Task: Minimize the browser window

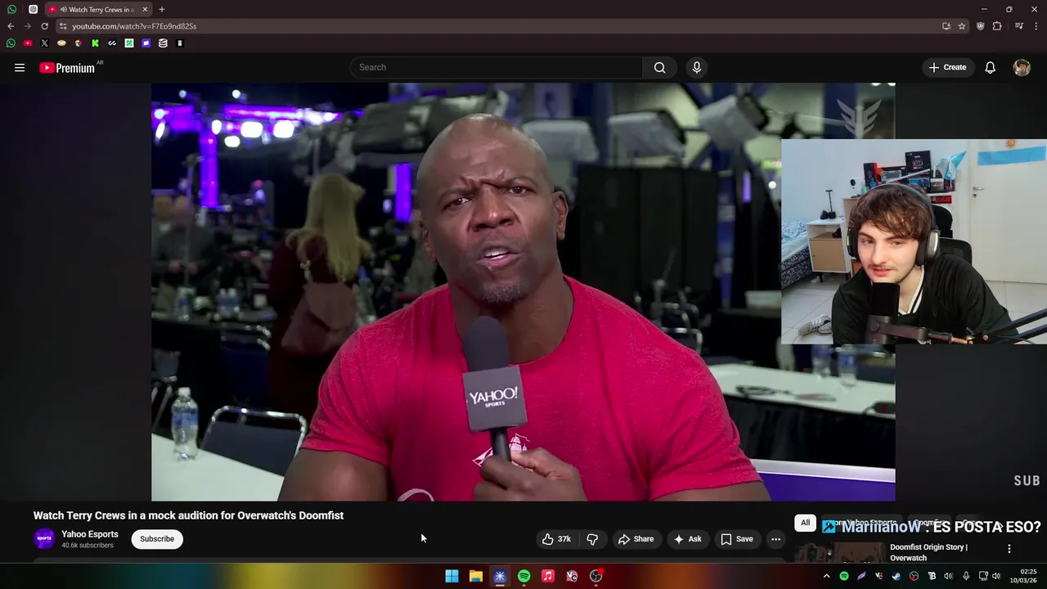Action: click(x=984, y=10)
